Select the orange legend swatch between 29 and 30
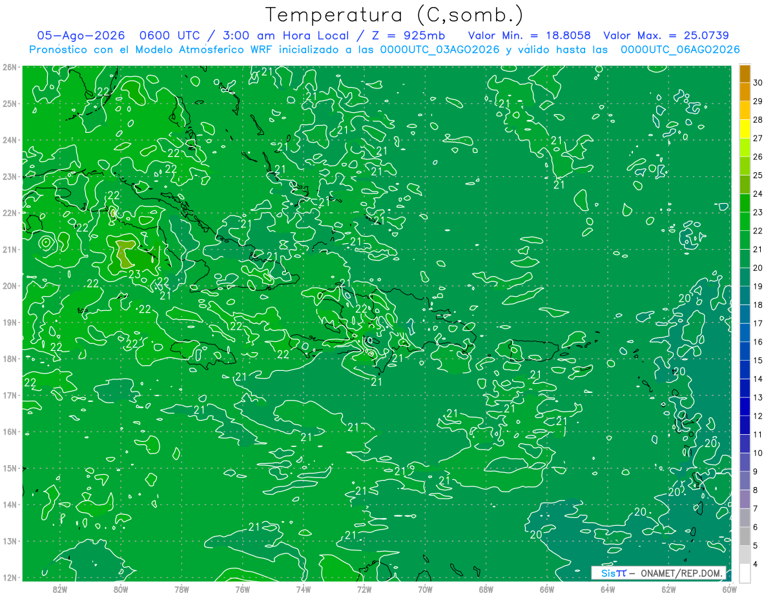Image resolution: width=775 pixels, height=598 pixels. click(x=745, y=92)
